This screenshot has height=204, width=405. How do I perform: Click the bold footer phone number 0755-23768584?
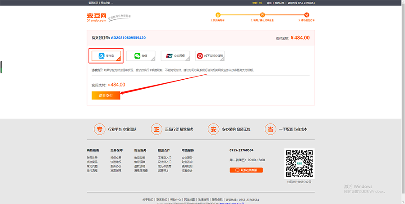pos(241,150)
